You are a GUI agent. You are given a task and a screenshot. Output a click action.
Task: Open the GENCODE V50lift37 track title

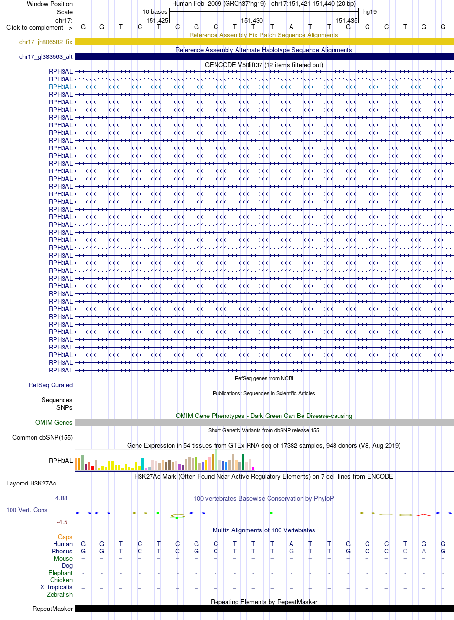(x=264, y=65)
